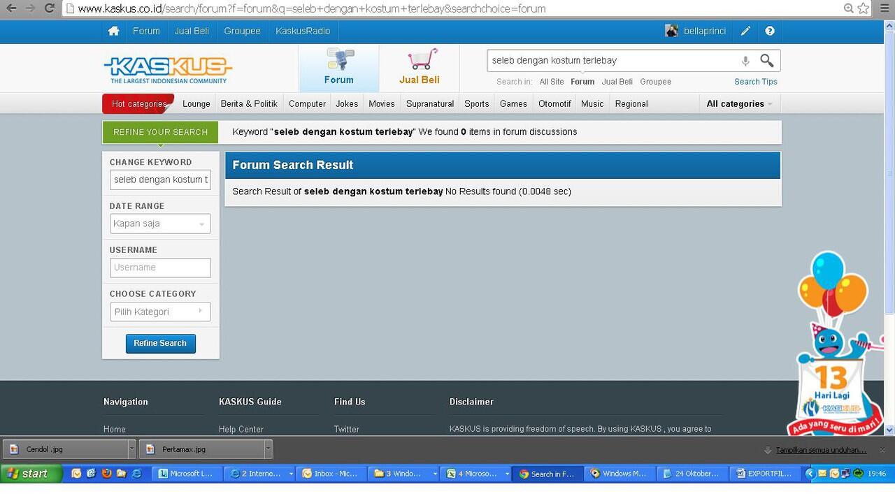This screenshot has height=503, width=895.
Task: Click the Kaskus birthday mascot banner
Action: tap(835, 342)
